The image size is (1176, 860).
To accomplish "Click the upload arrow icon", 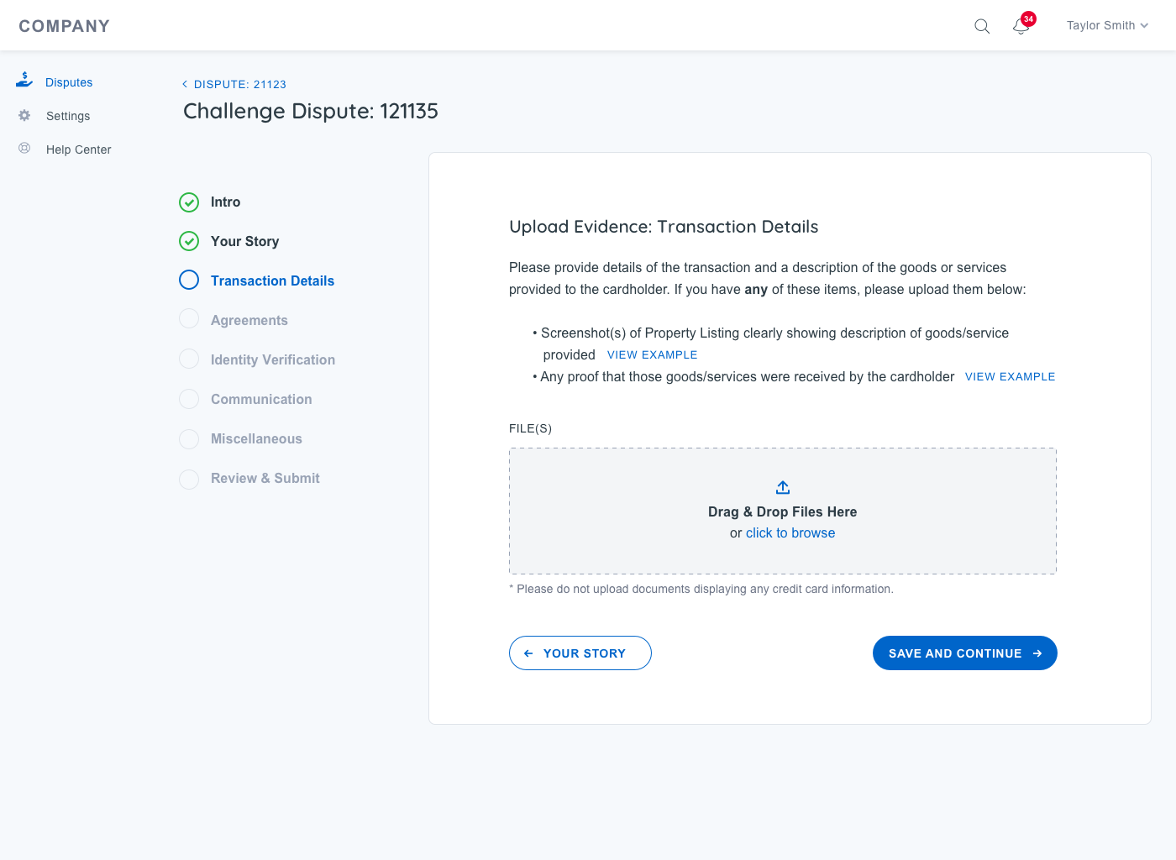I will [783, 487].
